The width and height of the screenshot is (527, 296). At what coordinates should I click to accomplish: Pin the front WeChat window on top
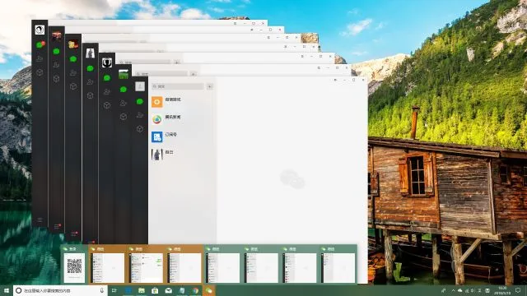335,80
